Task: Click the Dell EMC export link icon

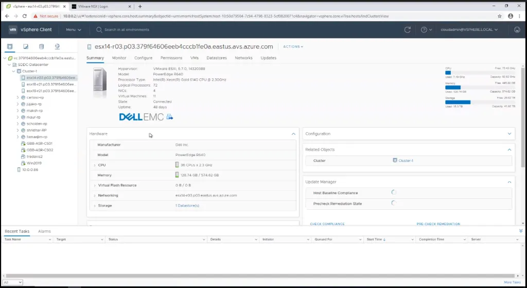Action: (169, 117)
